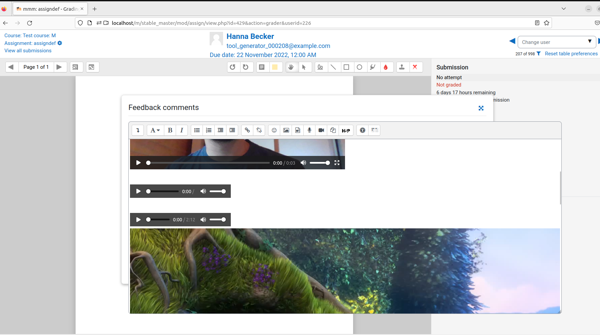Mute the audio clip with no duration
Image resolution: width=600 pixels, height=336 pixels.
(x=203, y=191)
